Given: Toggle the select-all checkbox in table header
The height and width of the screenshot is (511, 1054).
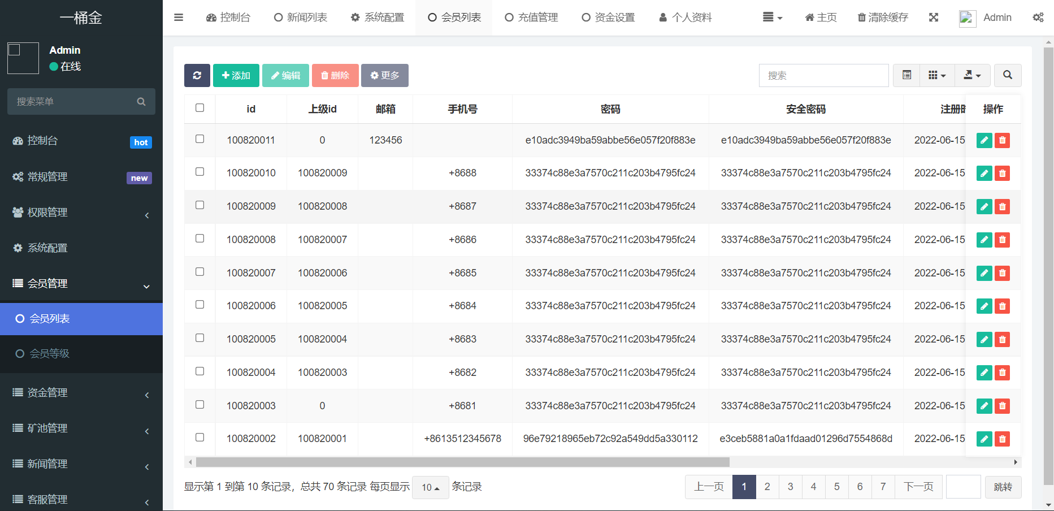Looking at the screenshot, I should pos(199,108).
